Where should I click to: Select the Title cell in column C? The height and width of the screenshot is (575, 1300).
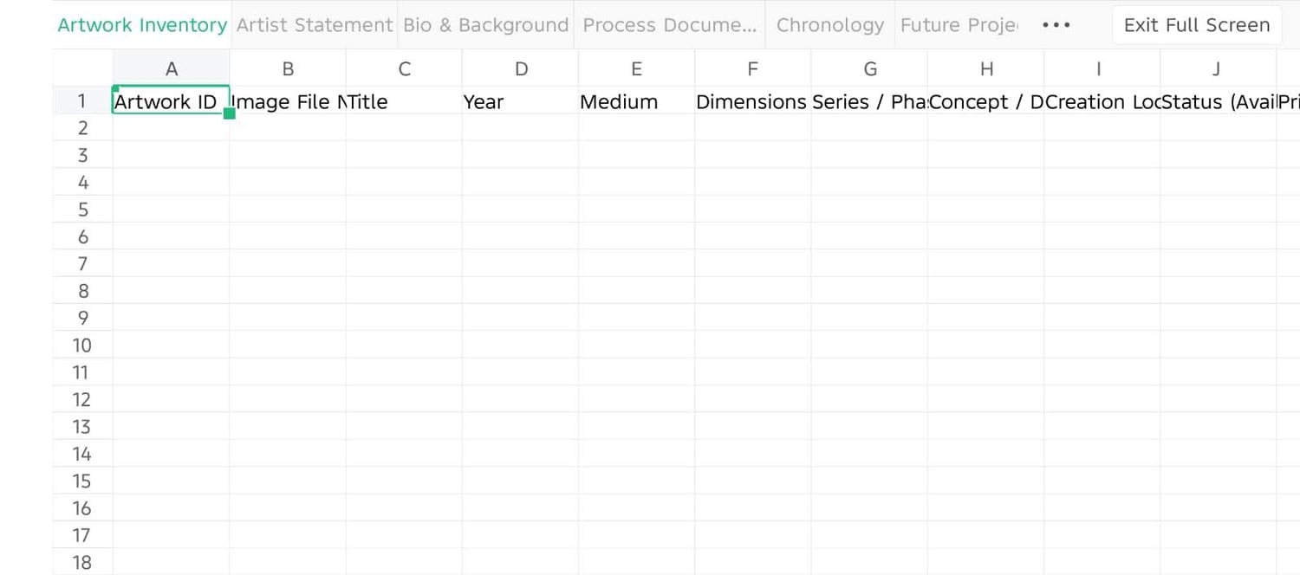(x=404, y=101)
